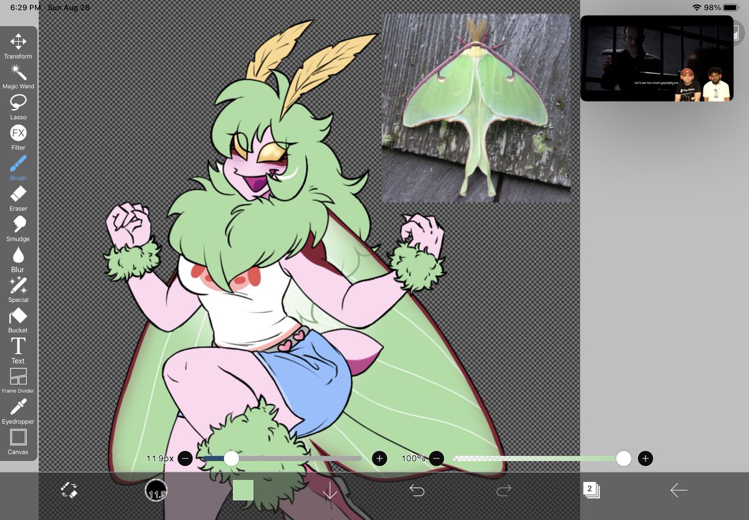This screenshot has height=520, width=749.
Task: Toggle brush and eraser switch icon
Action: [x=69, y=490]
